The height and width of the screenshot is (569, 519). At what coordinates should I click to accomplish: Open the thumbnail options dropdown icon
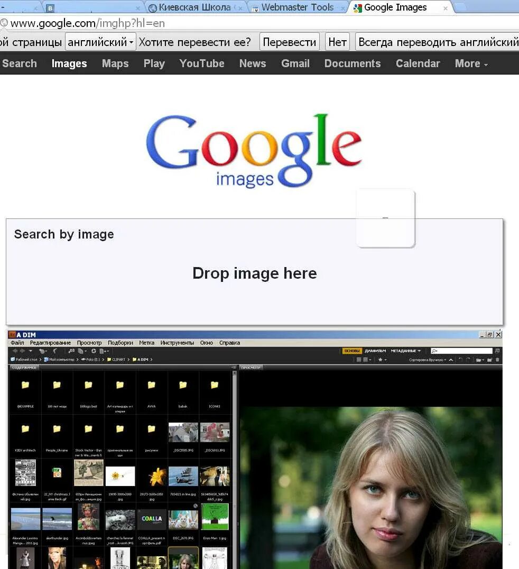click(x=367, y=360)
